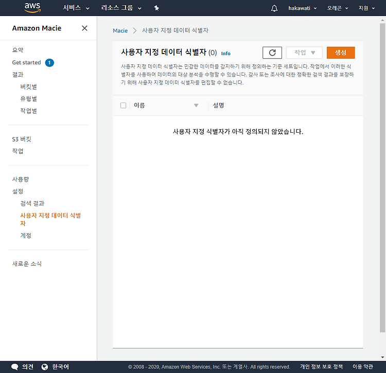Expand the hakawati account menu
Viewport: 386px width, 373px height.
(303, 8)
